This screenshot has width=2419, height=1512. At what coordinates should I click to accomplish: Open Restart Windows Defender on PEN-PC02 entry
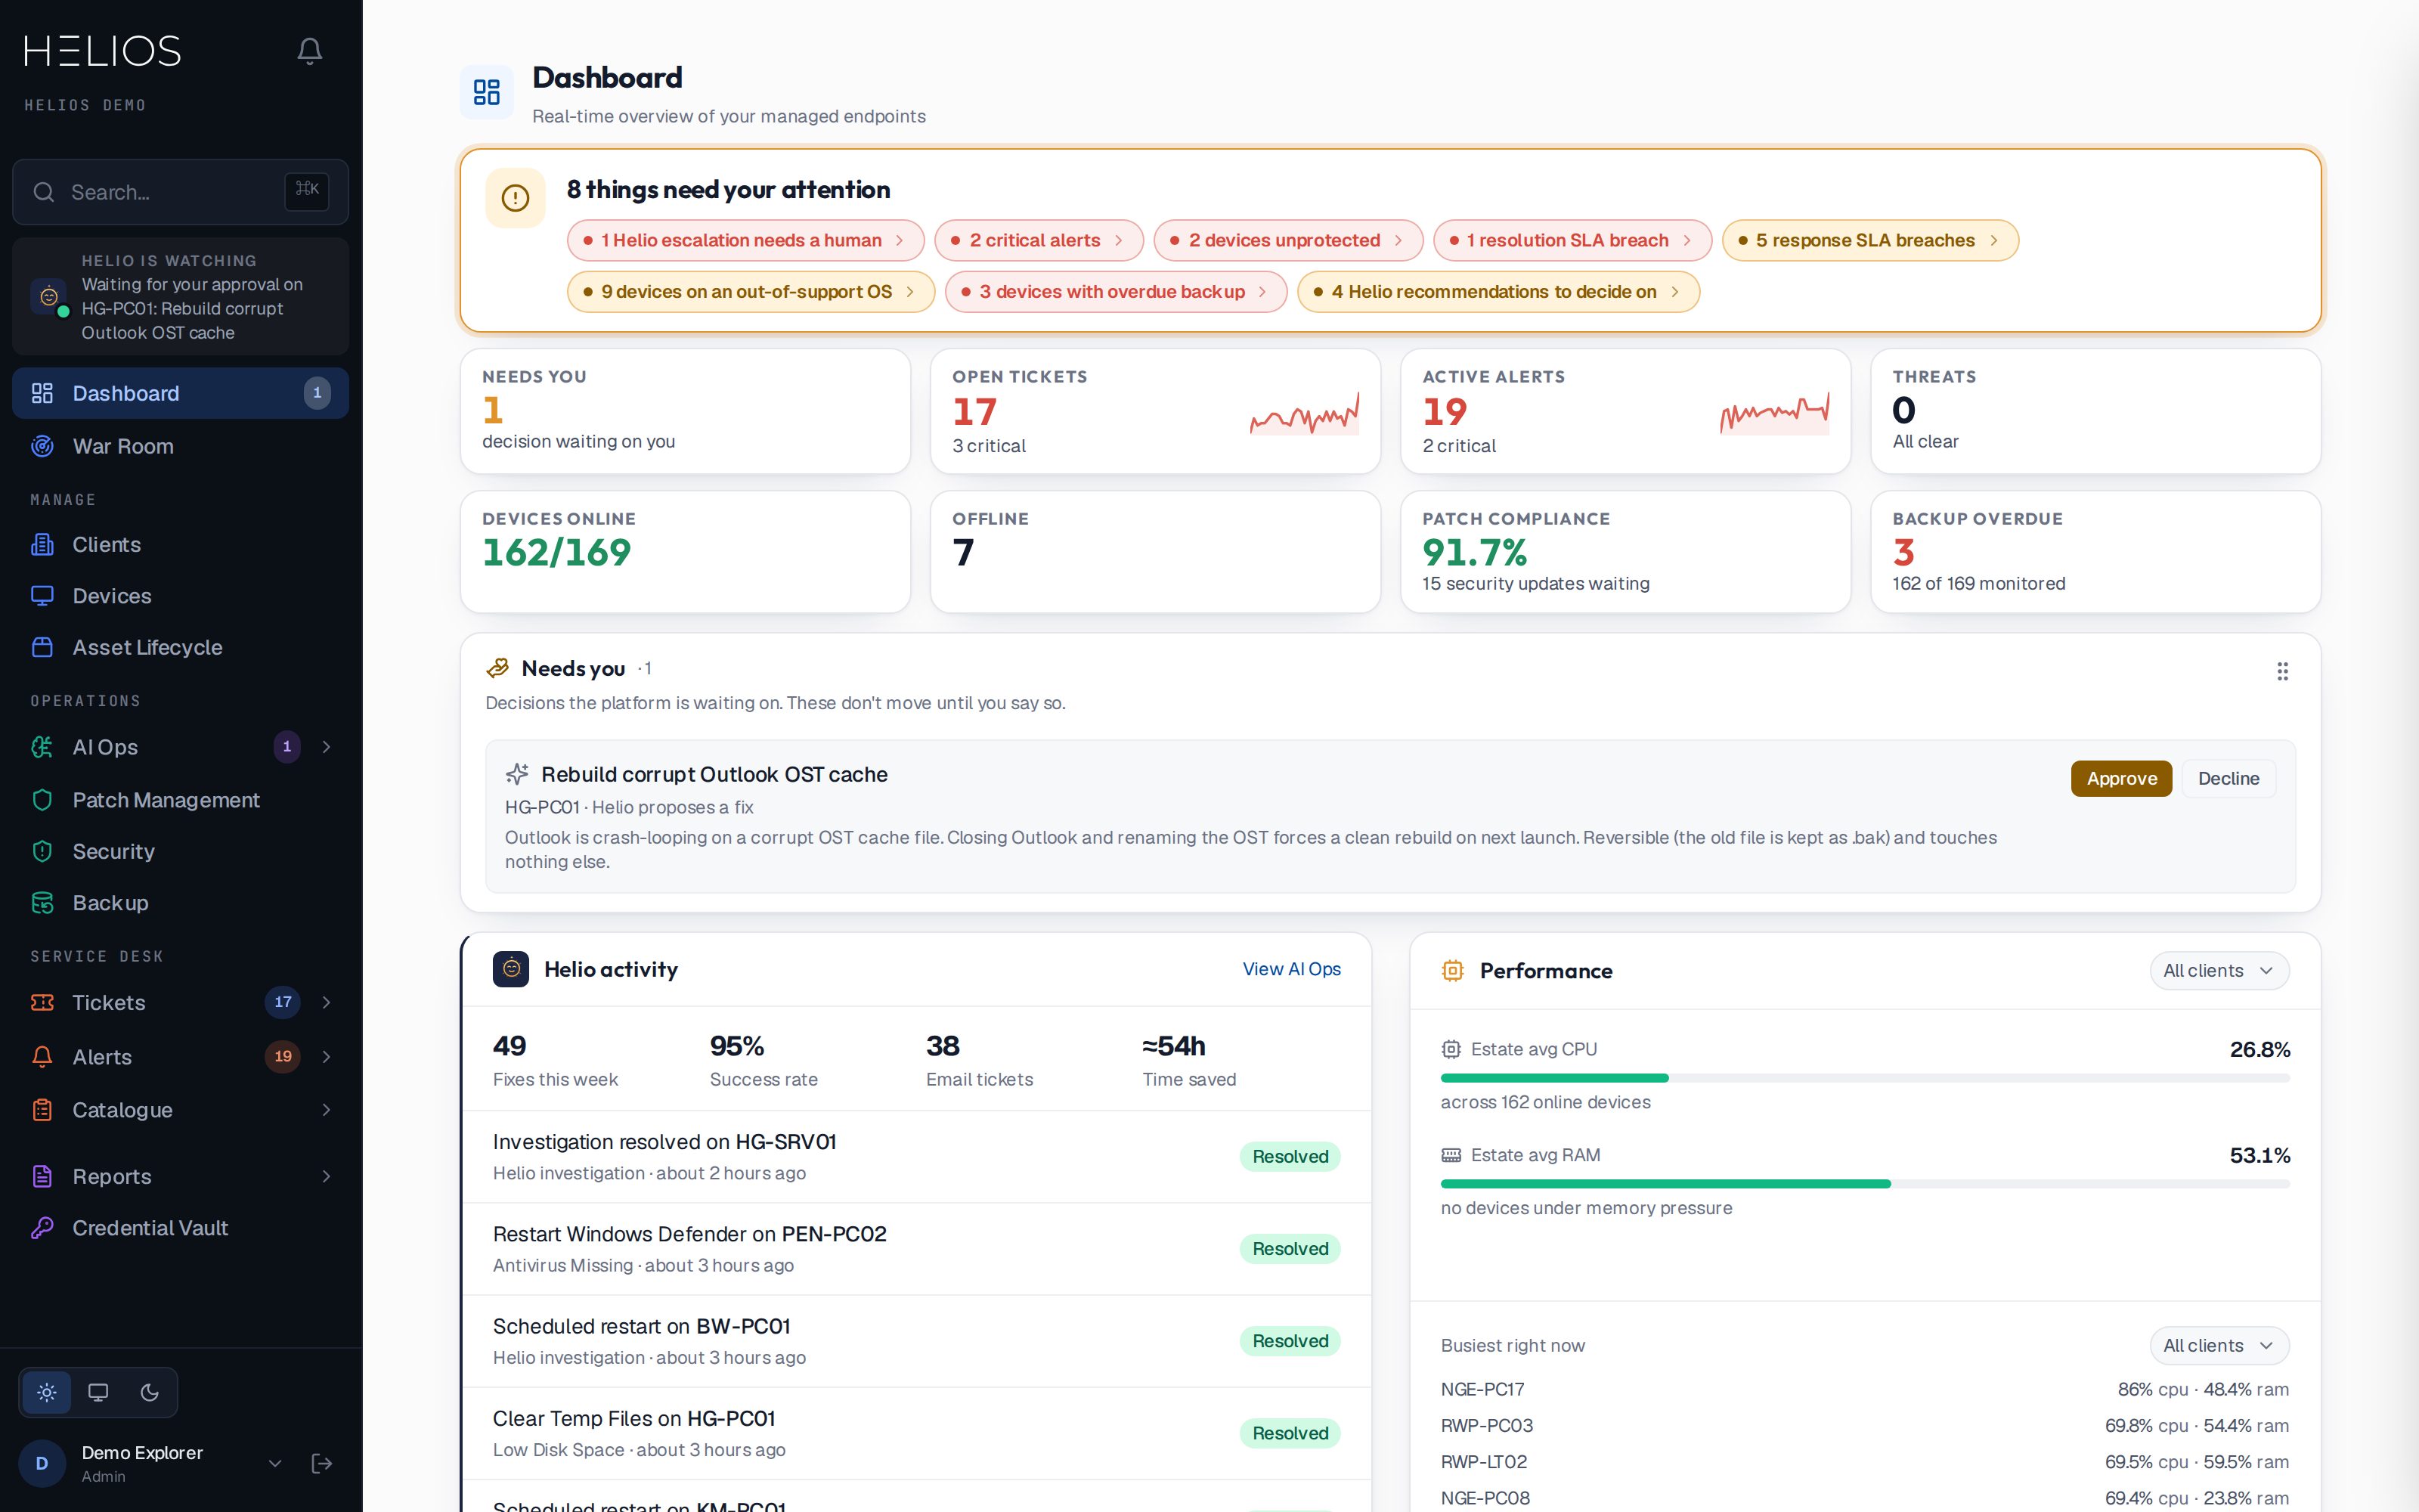click(x=917, y=1249)
